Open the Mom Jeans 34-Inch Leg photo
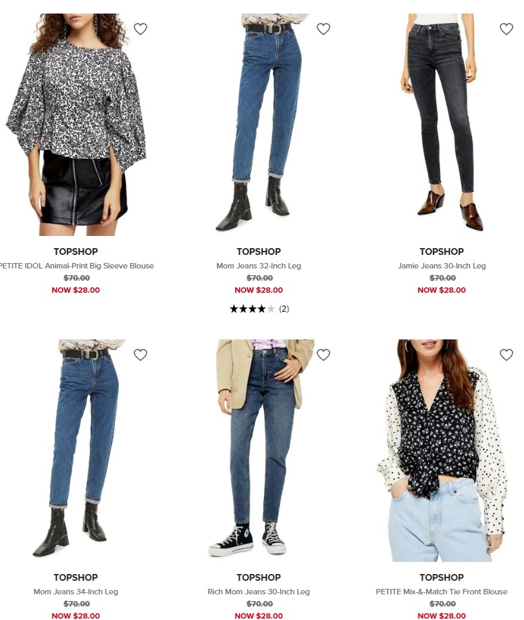 [x=76, y=450]
